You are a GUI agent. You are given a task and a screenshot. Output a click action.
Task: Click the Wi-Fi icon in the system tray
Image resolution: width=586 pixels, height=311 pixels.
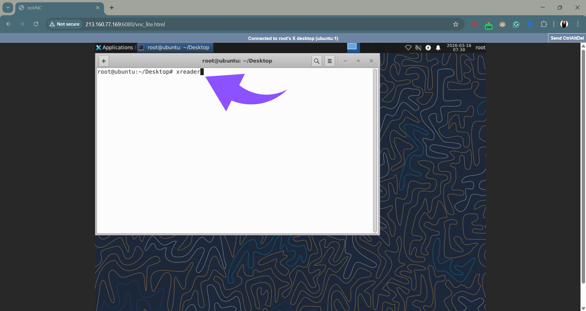408,48
